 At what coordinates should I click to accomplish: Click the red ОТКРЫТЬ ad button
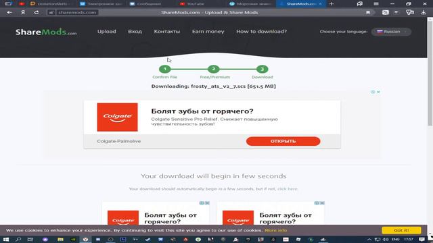(x=283, y=141)
